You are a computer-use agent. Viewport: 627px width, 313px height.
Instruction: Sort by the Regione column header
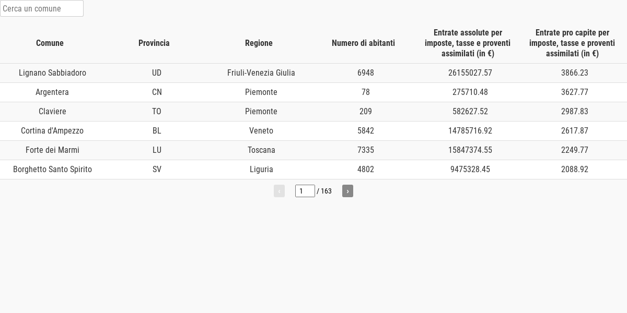pos(259,43)
